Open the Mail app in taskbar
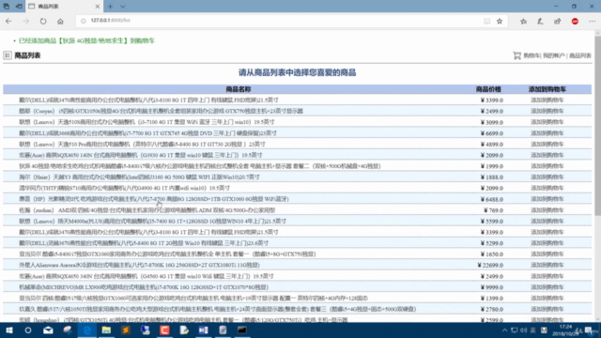The width and height of the screenshot is (601, 338). click(x=48, y=330)
